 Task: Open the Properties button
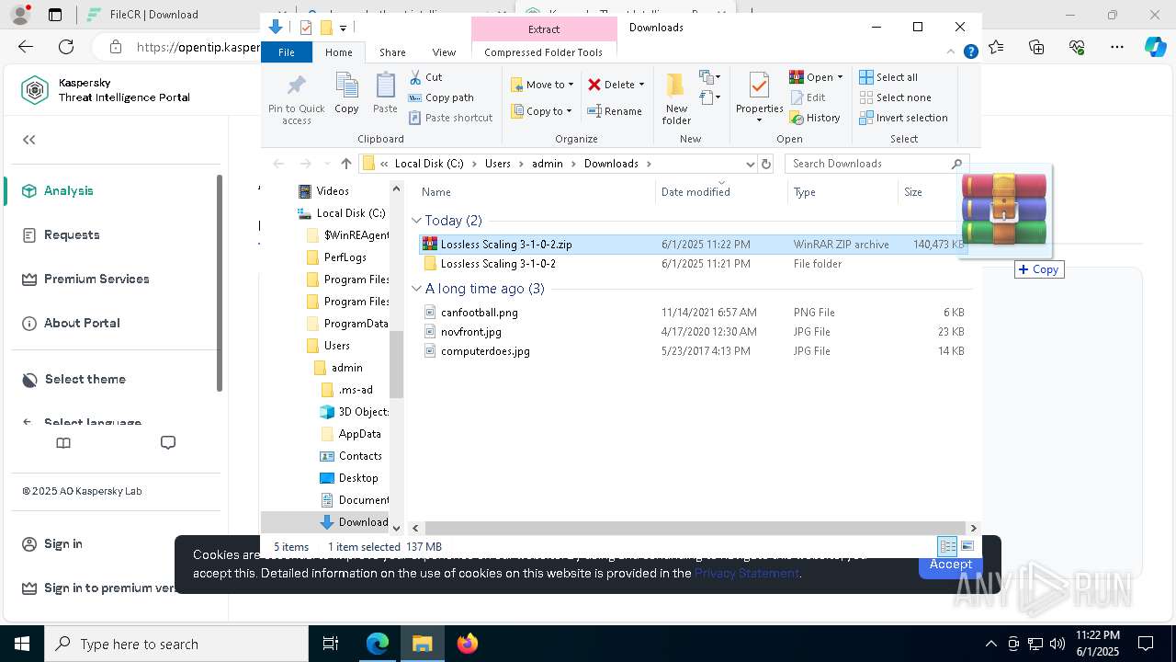(x=759, y=99)
